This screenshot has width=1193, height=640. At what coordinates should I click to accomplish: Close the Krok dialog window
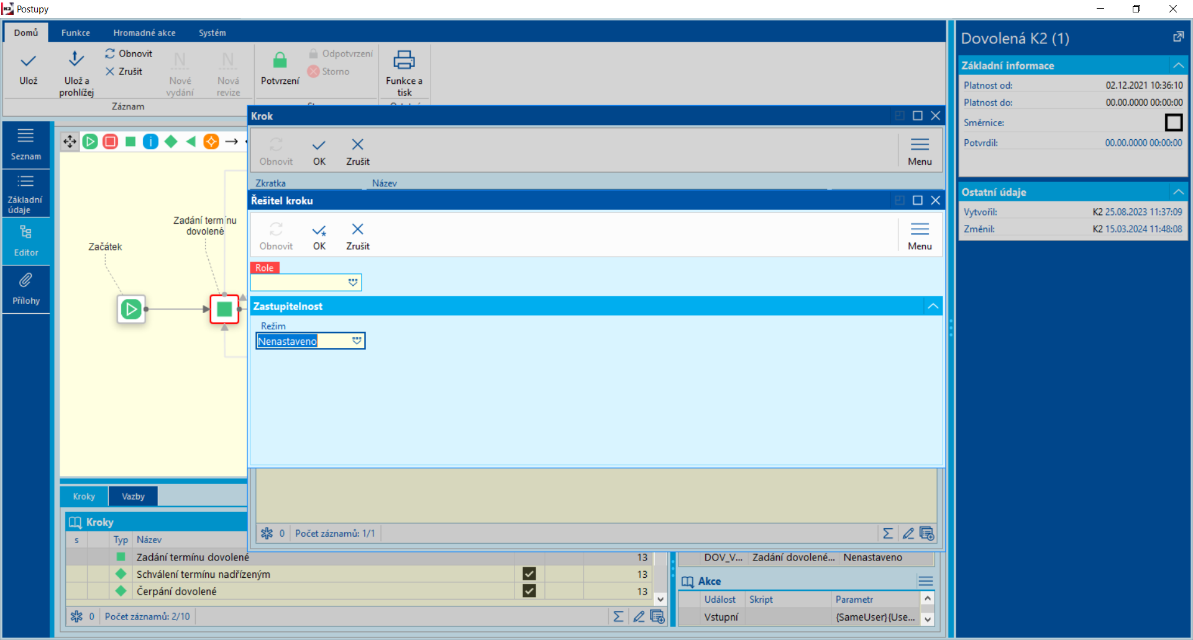(935, 116)
